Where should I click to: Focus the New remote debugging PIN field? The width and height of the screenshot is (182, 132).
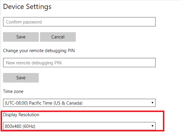[x=79, y=63]
